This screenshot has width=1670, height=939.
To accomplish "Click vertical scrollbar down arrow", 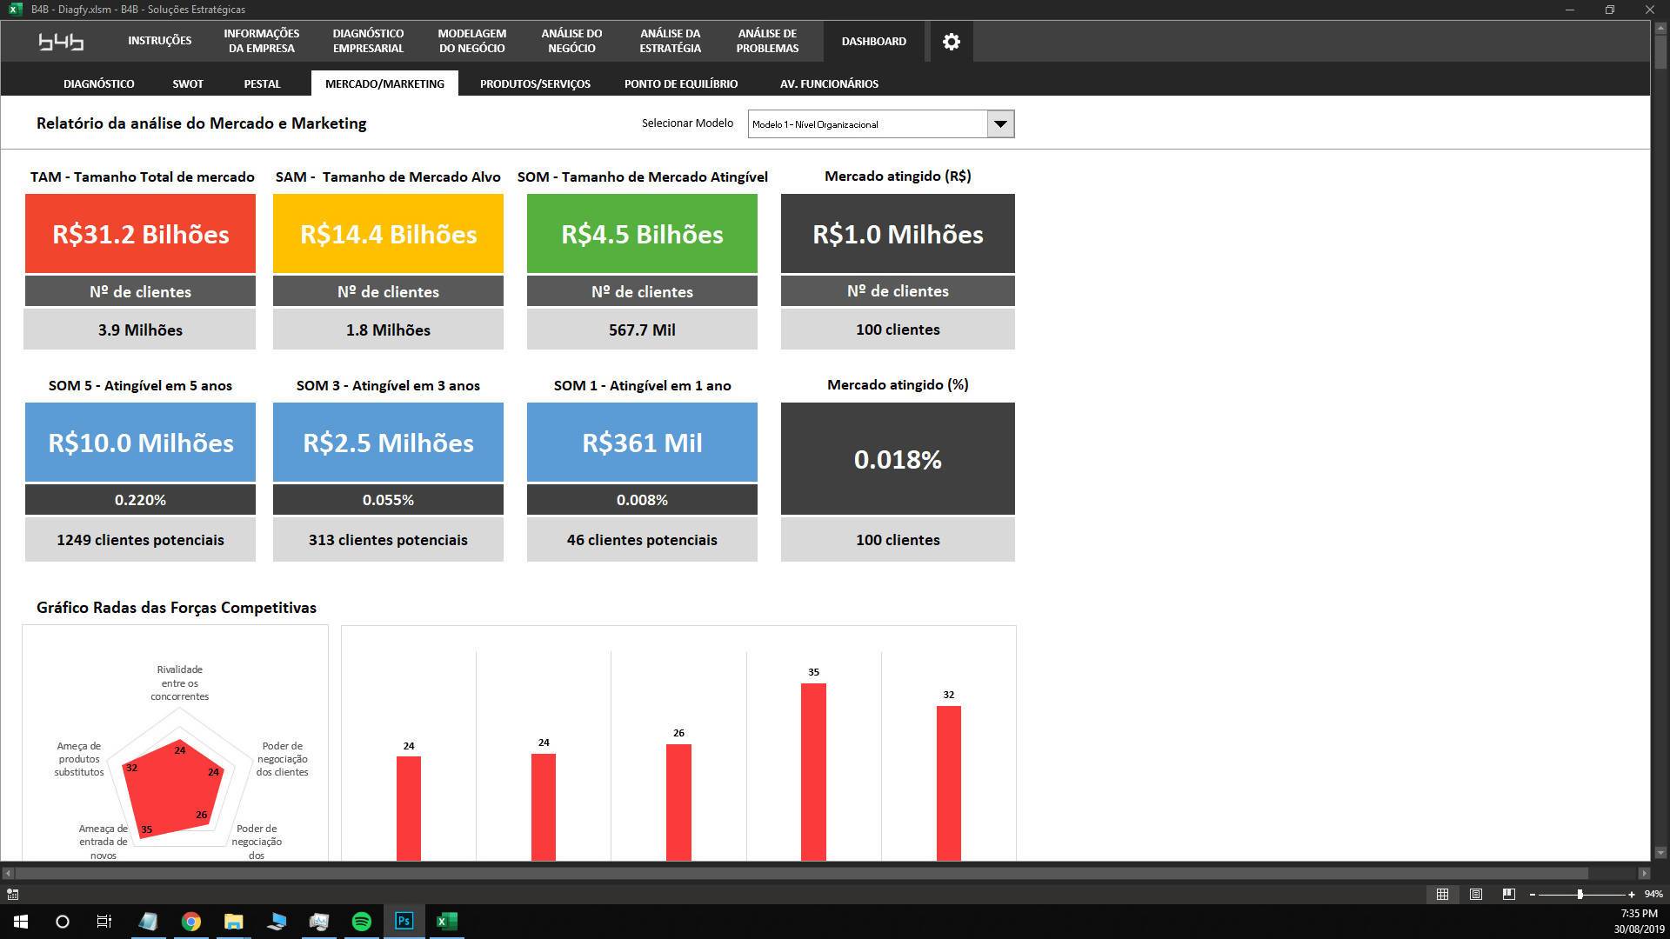I will [x=1660, y=853].
